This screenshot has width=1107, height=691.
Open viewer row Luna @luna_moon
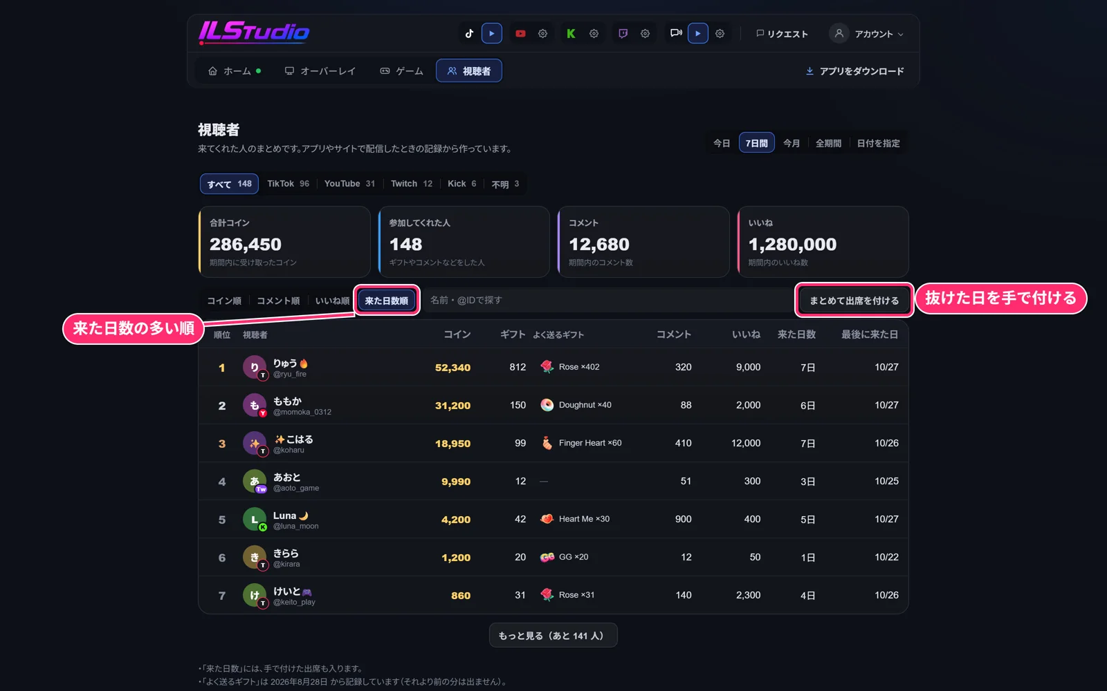coord(553,519)
